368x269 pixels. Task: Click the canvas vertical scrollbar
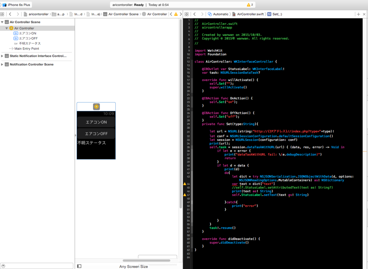(180, 114)
